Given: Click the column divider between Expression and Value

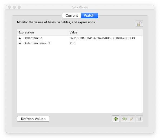Looking at the screenshot, I should [x=69, y=32].
